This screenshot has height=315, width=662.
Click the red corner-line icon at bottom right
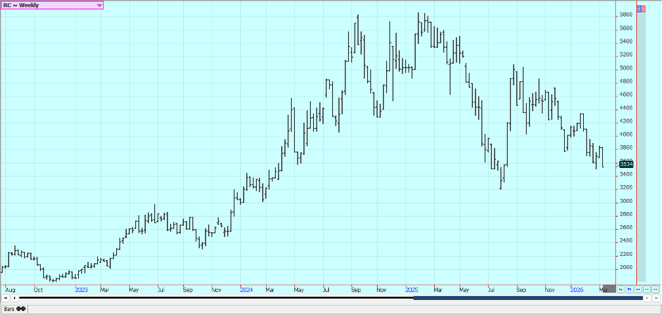pos(621,289)
